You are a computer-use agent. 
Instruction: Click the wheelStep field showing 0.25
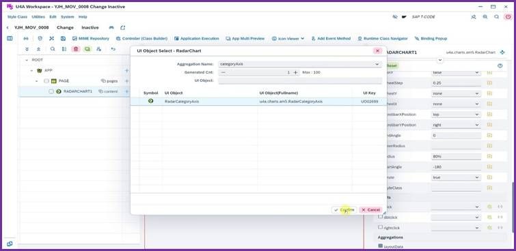point(456,83)
